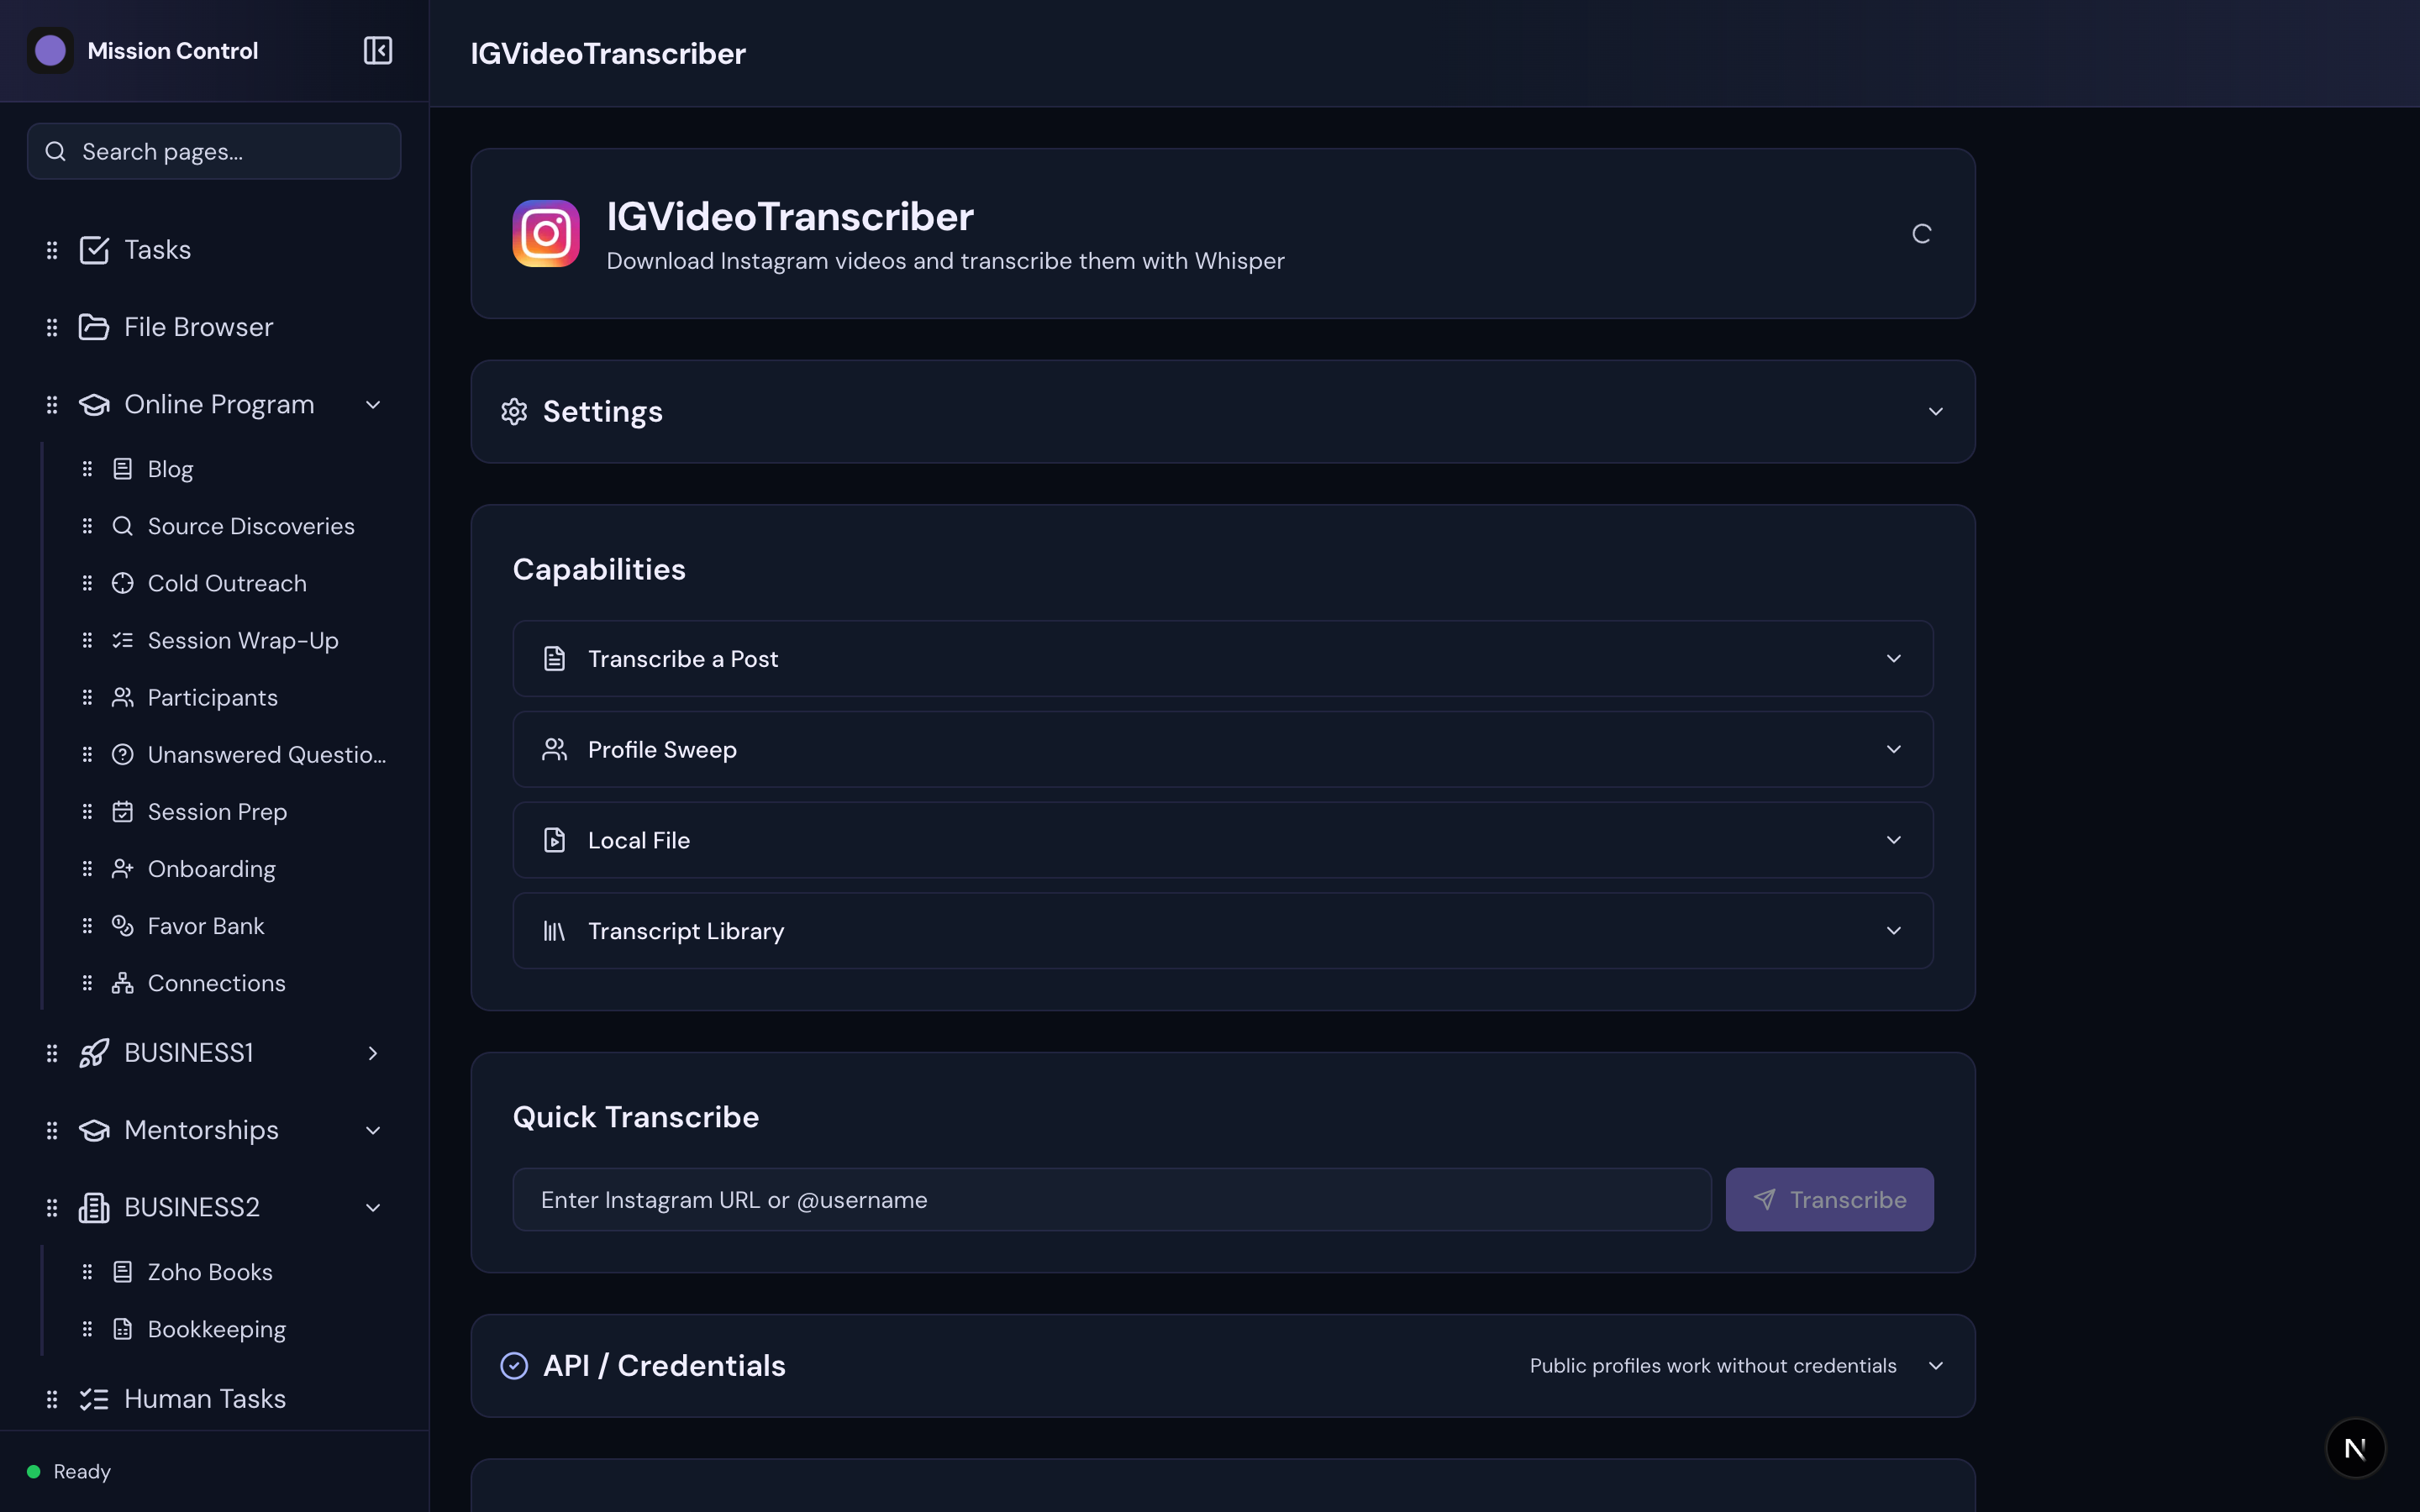Toggle the sidebar collapse button

(x=377, y=50)
